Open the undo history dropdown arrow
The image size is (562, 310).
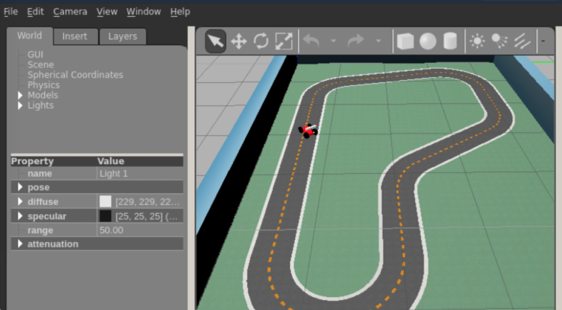pos(334,41)
